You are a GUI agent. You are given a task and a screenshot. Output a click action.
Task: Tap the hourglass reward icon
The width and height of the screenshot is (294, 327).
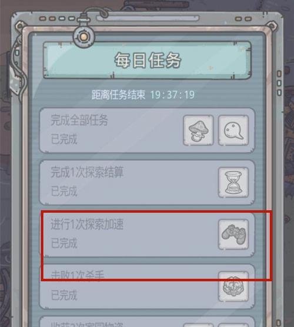pos(233,182)
